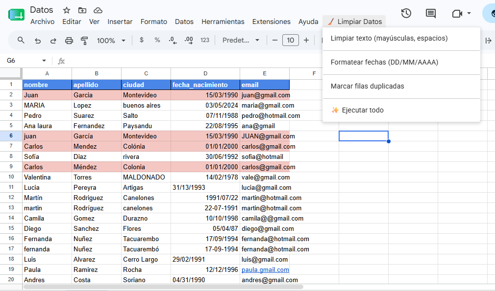Decrease font size minus button

coord(274,40)
